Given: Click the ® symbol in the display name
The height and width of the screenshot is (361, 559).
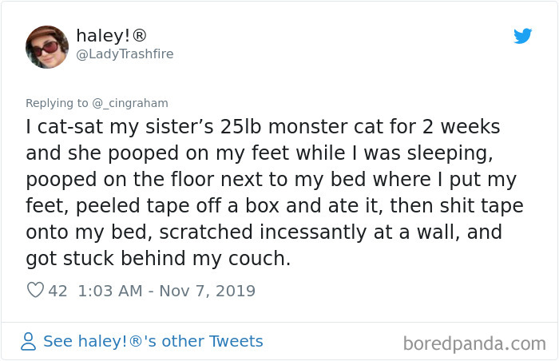Looking at the screenshot, I should [139, 35].
